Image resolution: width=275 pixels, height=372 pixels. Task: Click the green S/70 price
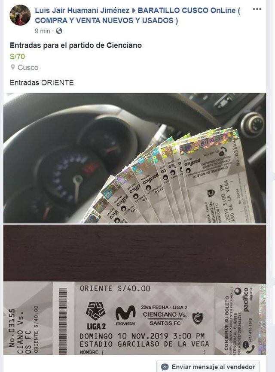coord(17,57)
